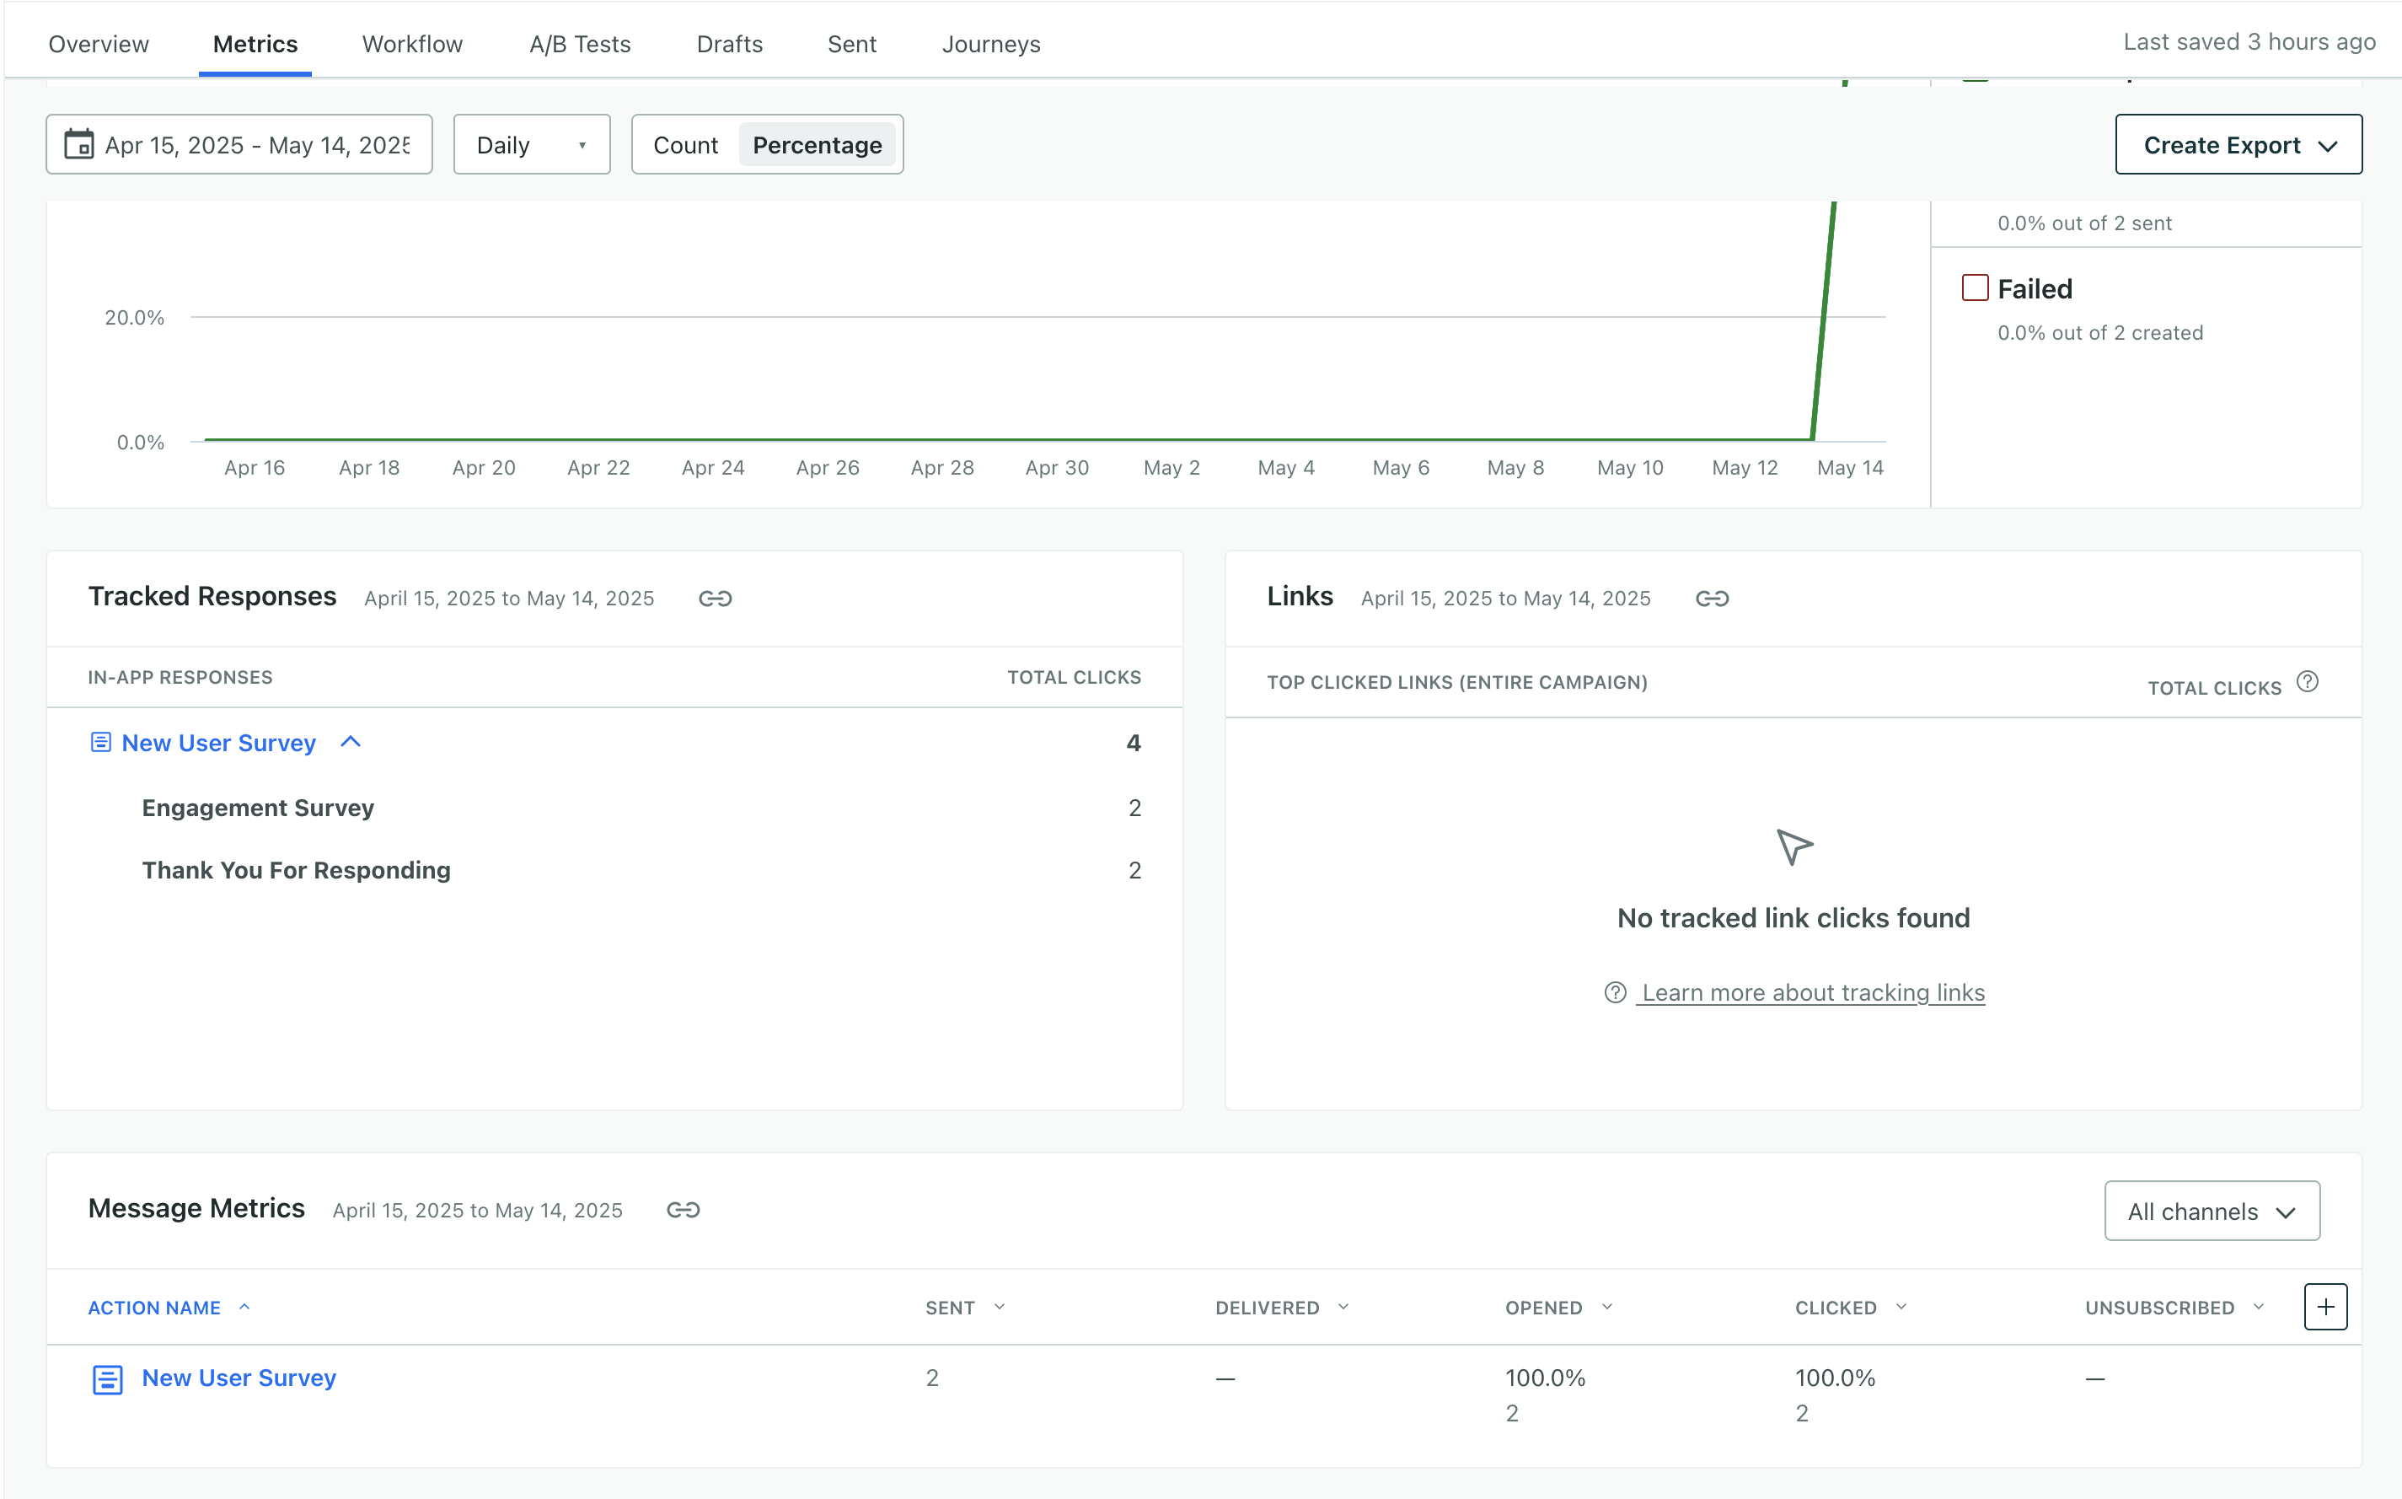The image size is (2402, 1499).
Task: Click help icon next to Total Clicks
Action: pos(2307,681)
